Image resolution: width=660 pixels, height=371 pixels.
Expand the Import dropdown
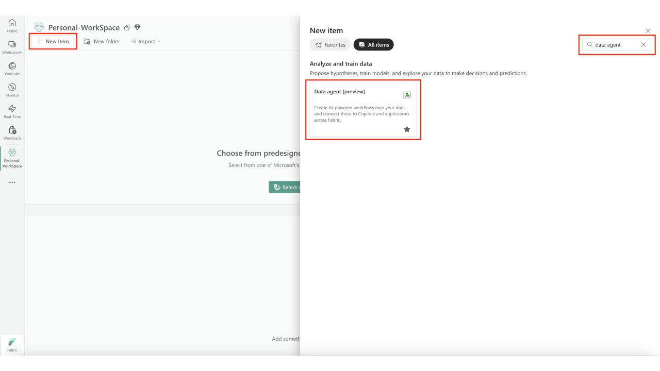click(145, 41)
